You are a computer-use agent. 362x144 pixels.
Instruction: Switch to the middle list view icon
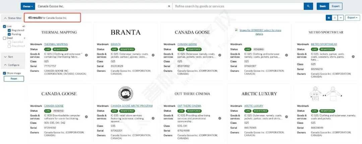335,18
